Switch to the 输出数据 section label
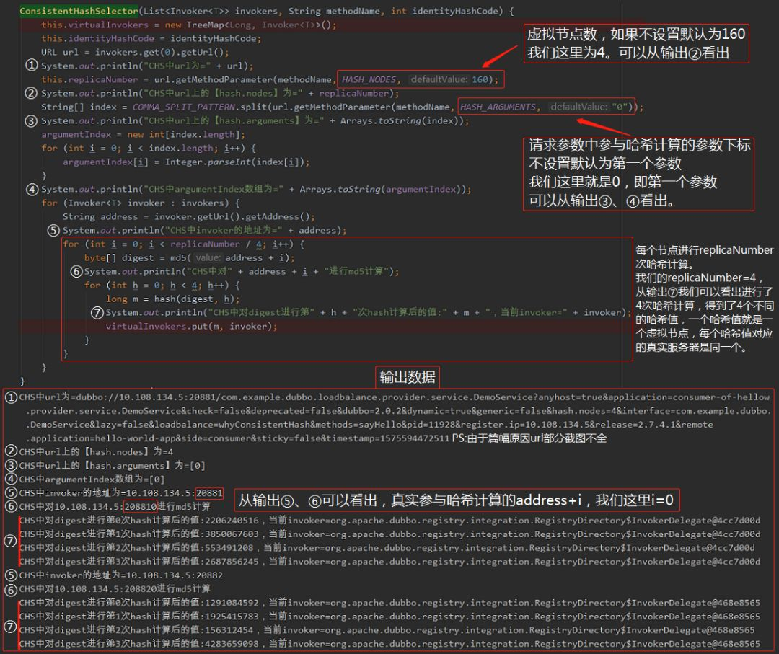The width and height of the screenshot is (779, 654). pyautogui.click(x=408, y=376)
